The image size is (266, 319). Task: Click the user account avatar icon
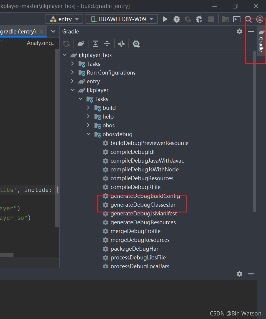[260, 19]
